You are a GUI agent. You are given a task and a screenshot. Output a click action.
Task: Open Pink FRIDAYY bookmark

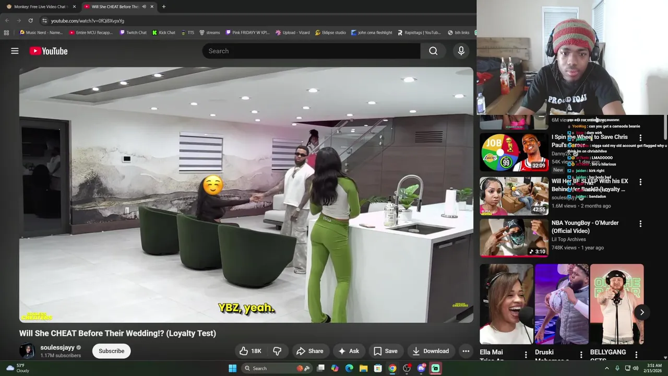click(x=247, y=32)
